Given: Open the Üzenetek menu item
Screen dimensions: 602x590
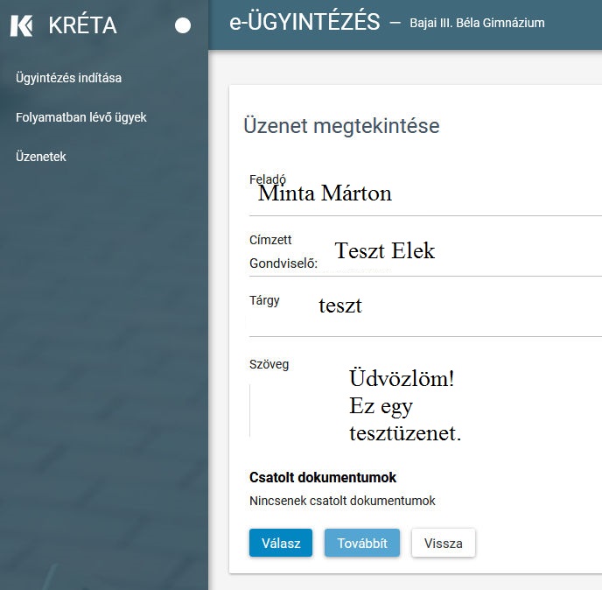Looking at the screenshot, I should click(x=41, y=157).
